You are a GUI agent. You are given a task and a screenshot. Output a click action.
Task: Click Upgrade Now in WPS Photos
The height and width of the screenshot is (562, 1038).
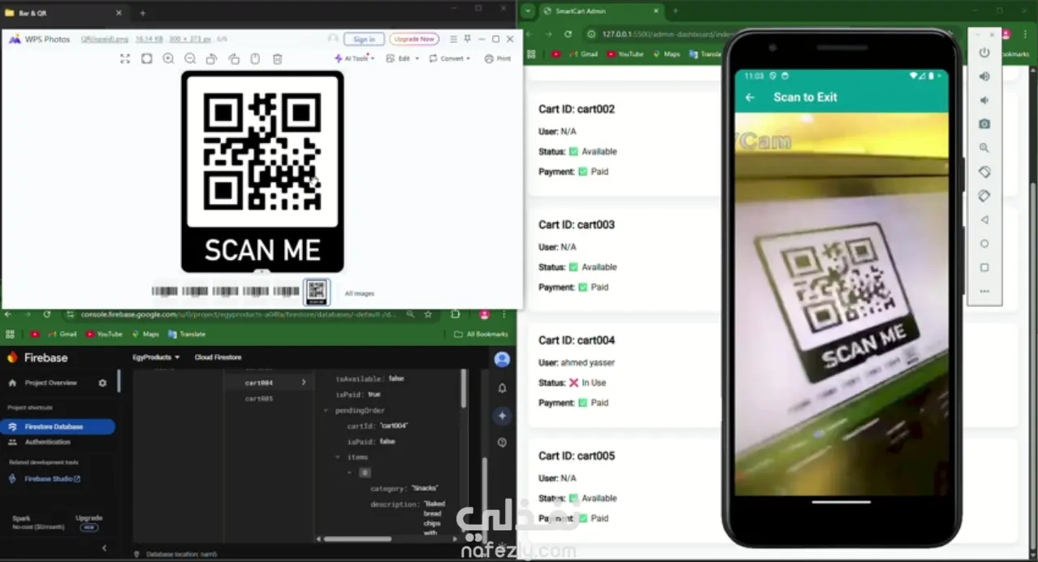click(x=414, y=39)
